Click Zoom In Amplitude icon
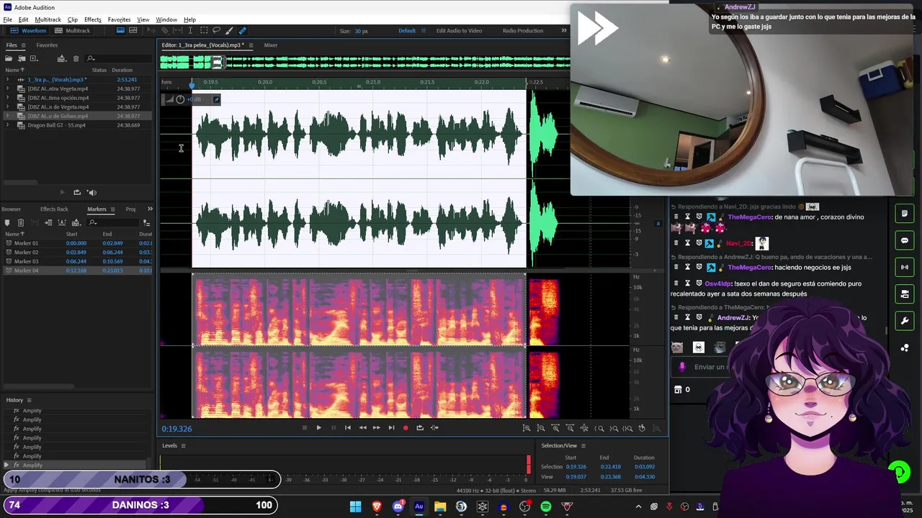The image size is (922, 518). click(527, 428)
